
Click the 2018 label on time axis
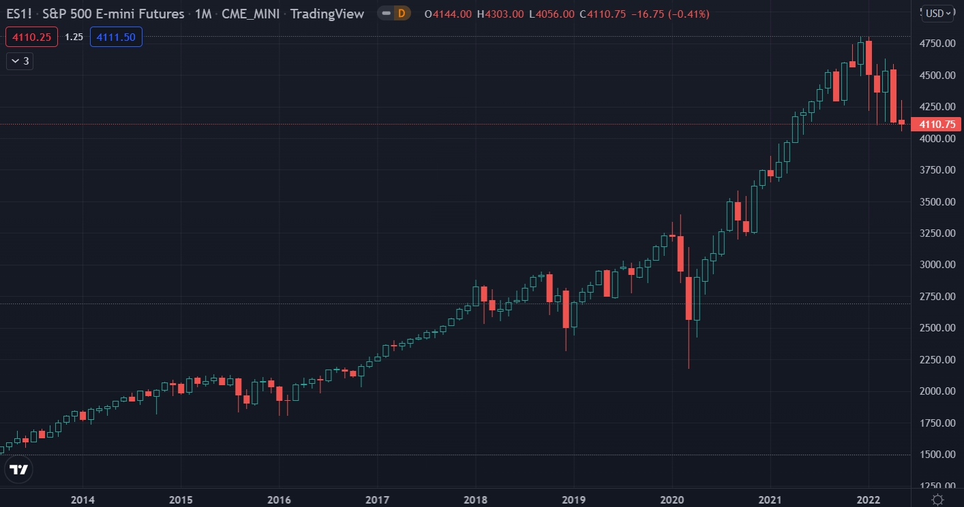coord(475,500)
